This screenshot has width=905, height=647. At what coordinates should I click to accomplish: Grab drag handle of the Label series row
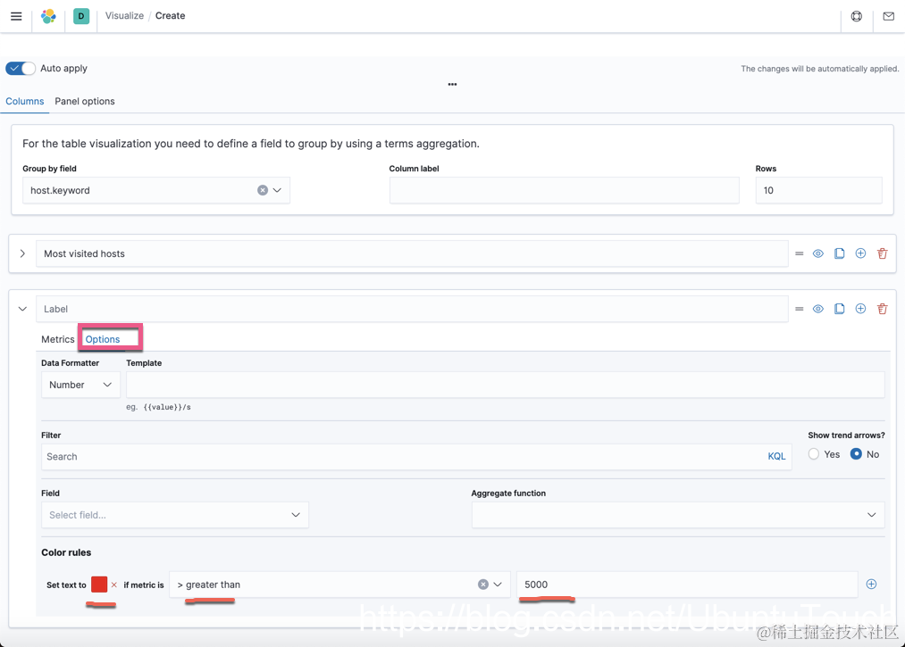click(x=800, y=309)
